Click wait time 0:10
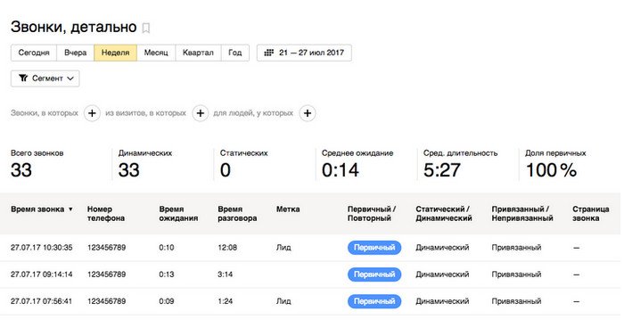The image size is (624, 336). 167,247
